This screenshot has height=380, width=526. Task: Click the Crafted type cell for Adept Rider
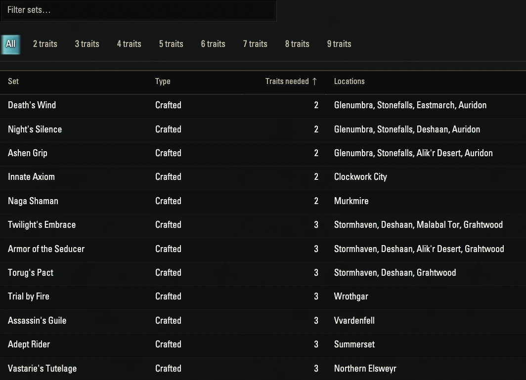168,344
